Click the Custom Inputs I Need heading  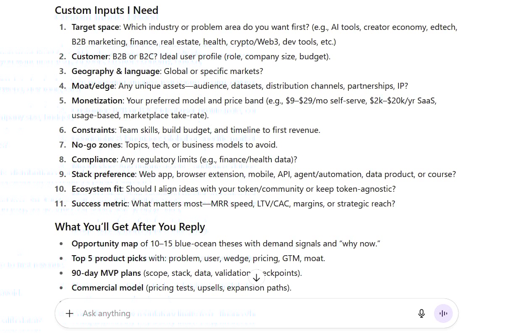[x=107, y=10]
